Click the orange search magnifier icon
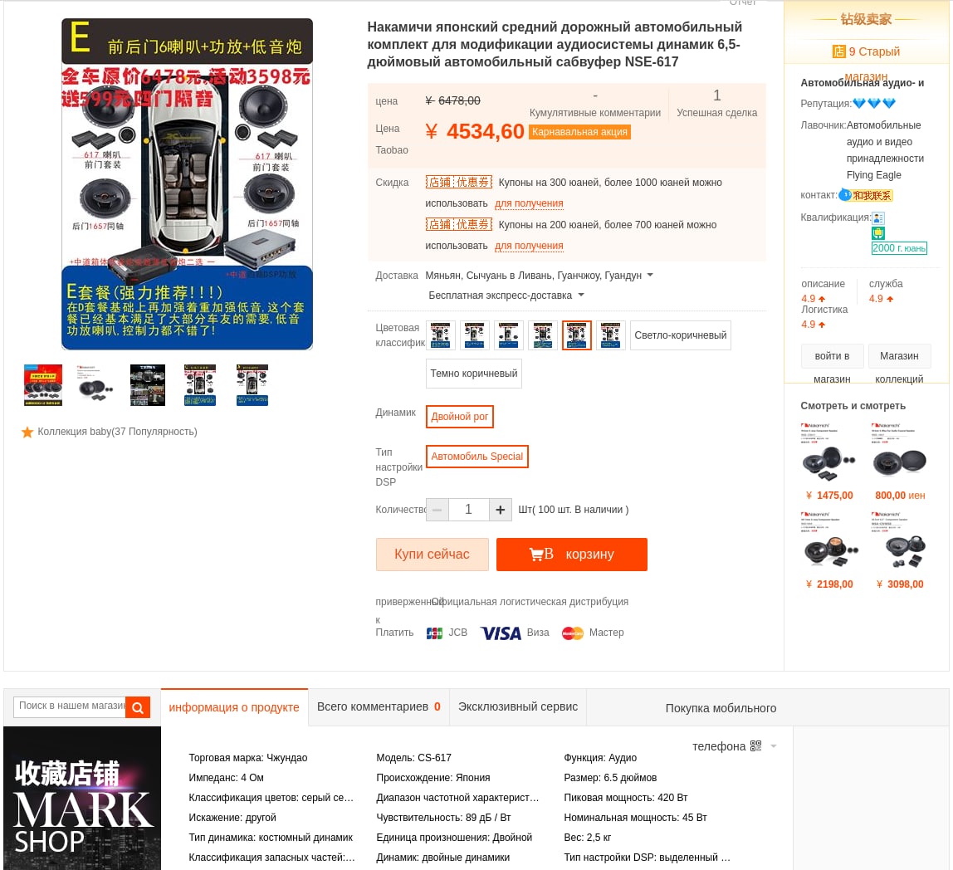 click(x=138, y=707)
